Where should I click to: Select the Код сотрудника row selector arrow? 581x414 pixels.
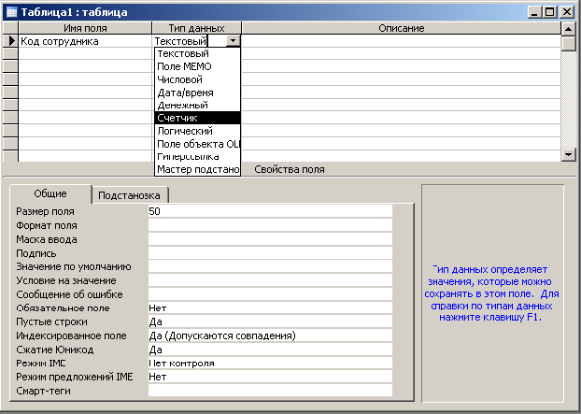(x=11, y=40)
